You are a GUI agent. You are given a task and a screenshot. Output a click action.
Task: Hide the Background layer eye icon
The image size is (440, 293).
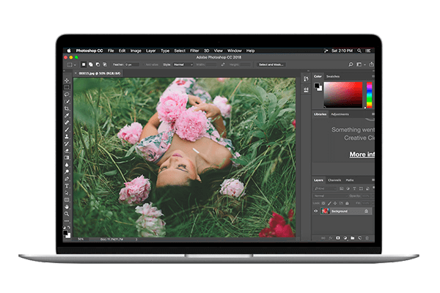(x=315, y=211)
